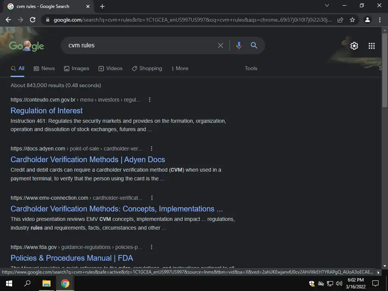The width and height of the screenshot is (388, 291).
Task: Click the Google doodle logo
Action: [x=27, y=46]
